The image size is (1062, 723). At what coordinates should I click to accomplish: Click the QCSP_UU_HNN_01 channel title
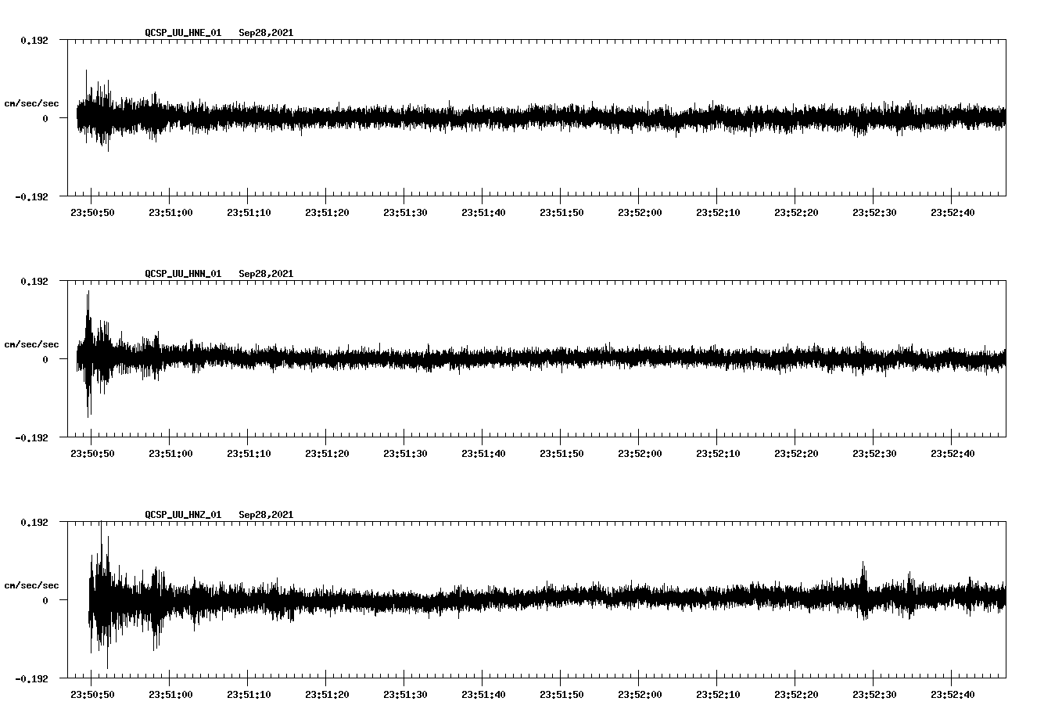(183, 274)
